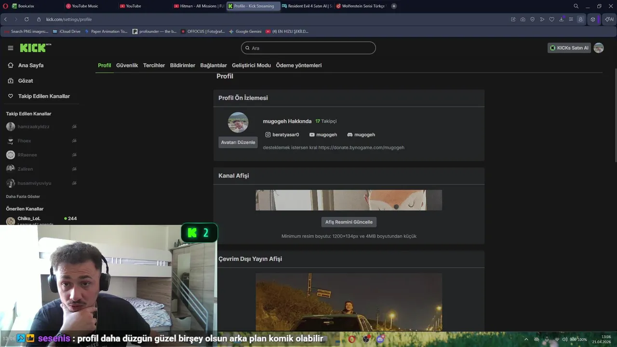Click KICKs Satın Al button
The image size is (617, 347).
(569, 48)
